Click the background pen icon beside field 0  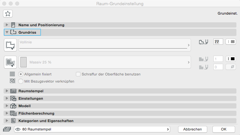[x=203, y=67]
